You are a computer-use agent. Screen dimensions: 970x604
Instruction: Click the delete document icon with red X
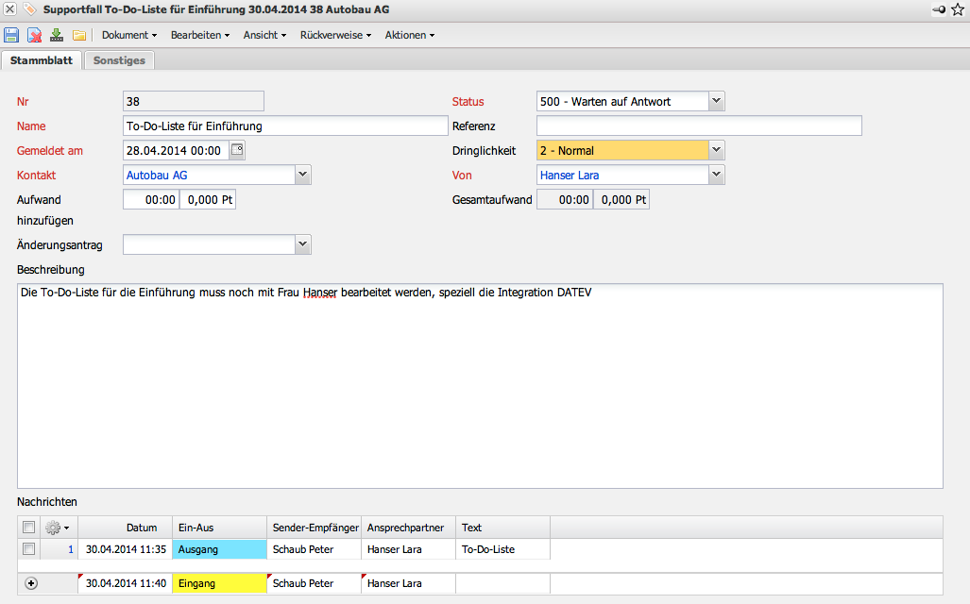[34, 35]
